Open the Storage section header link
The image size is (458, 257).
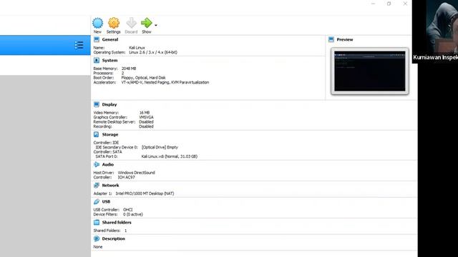[x=110, y=135]
